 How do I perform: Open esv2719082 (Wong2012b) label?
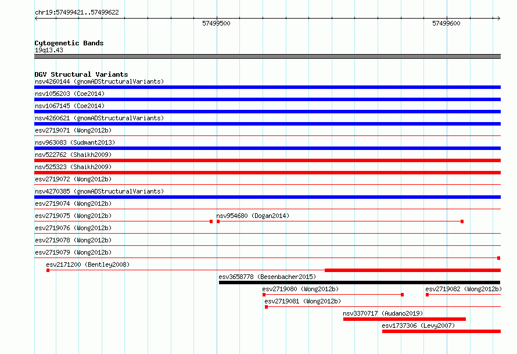(x=464, y=289)
